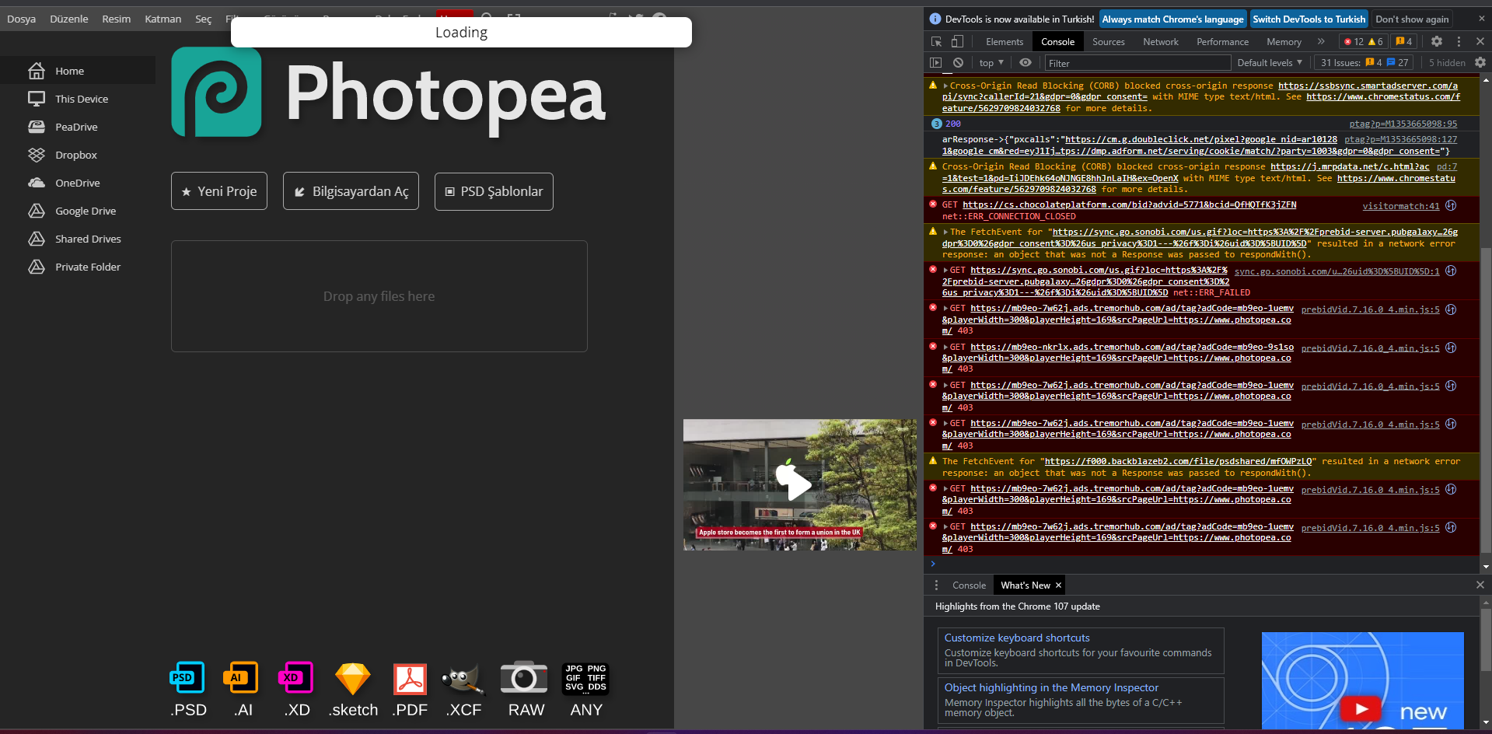Open the Dosya menu

pos(21,18)
